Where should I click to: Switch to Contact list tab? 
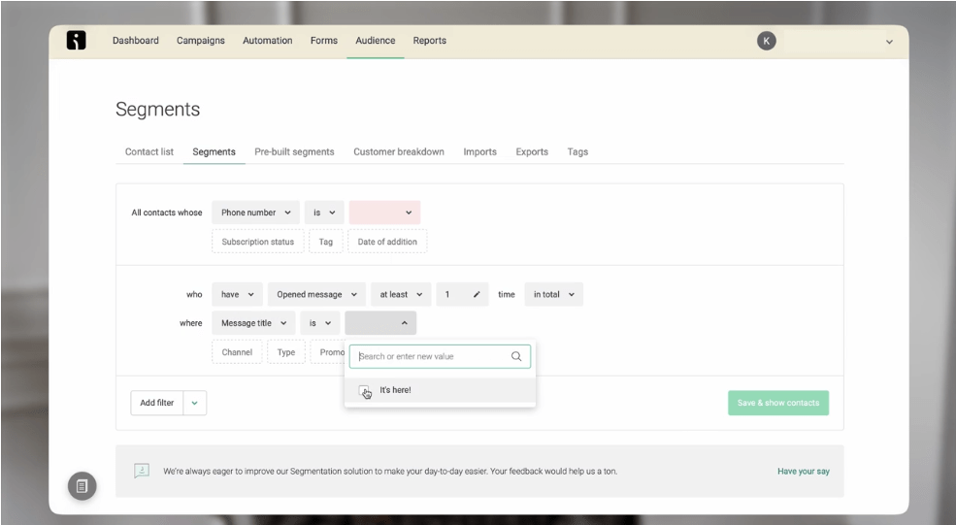point(149,151)
